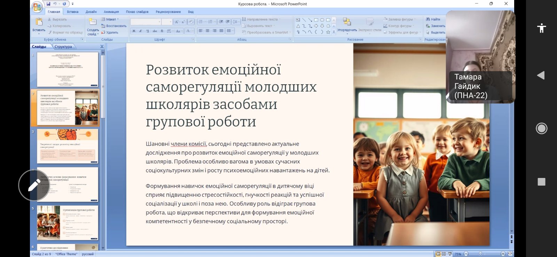This screenshot has width=557, height=257.
Task: Pick the oval shape from Drawing gallery
Action: [322, 20]
